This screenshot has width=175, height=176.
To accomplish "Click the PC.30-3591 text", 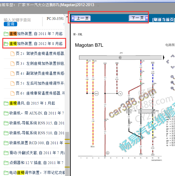I will pos(55,18).
